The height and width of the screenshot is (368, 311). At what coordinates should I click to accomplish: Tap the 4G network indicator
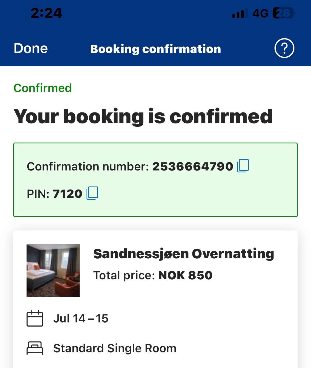click(260, 13)
